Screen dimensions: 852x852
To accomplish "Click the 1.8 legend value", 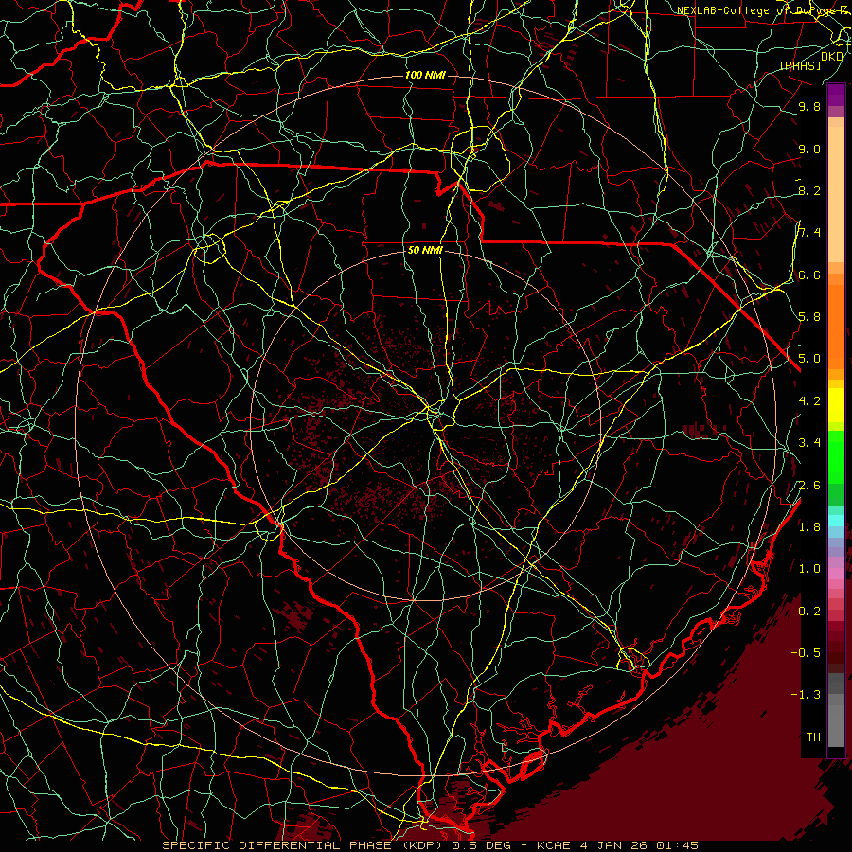I will pos(809,527).
